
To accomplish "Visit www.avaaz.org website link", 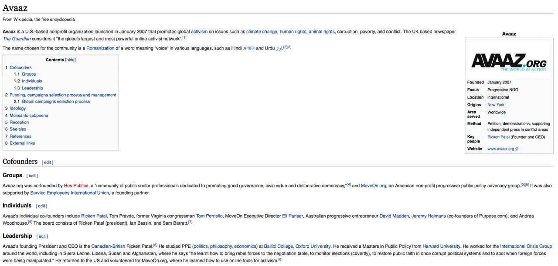I will pos(501,149).
